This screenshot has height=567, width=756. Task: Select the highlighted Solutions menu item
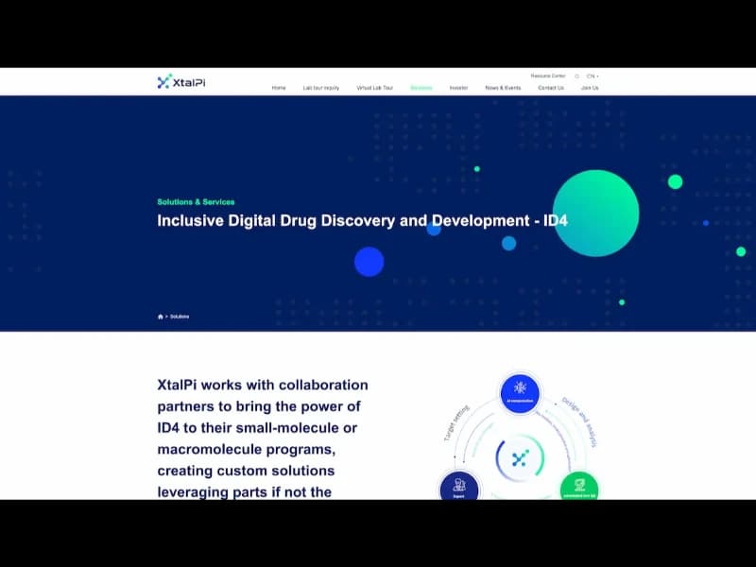click(421, 88)
